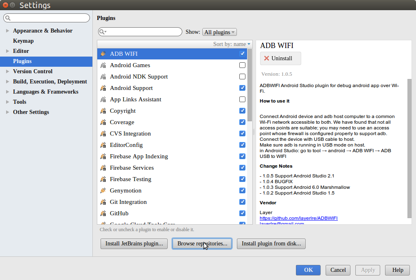Screen dimensions: 416x280
Task: Expand the Tools section arrow
Action: (x=7, y=102)
